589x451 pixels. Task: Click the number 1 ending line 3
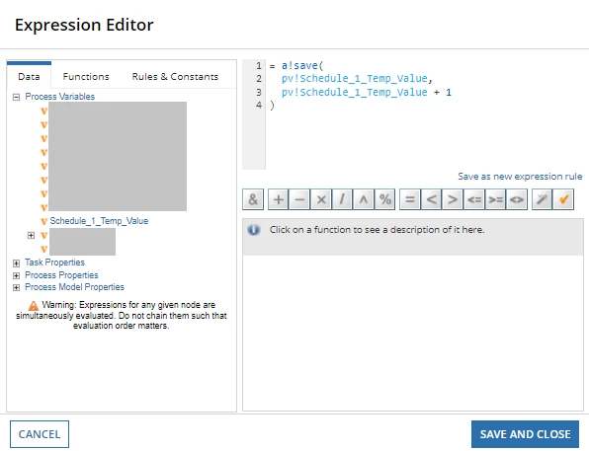[x=449, y=93]
